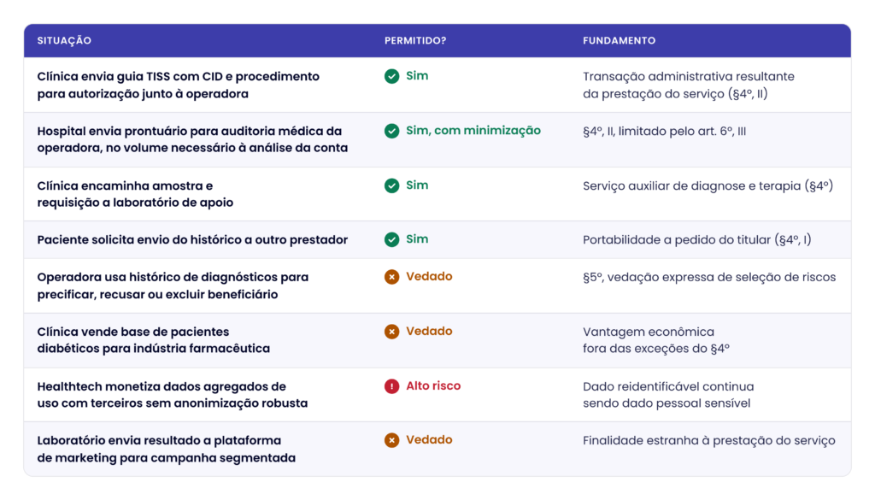The image size is (875, 500).
Task: Select '§5º, vedação expressa de seleção de riscos'
Action: coord(709,277)
